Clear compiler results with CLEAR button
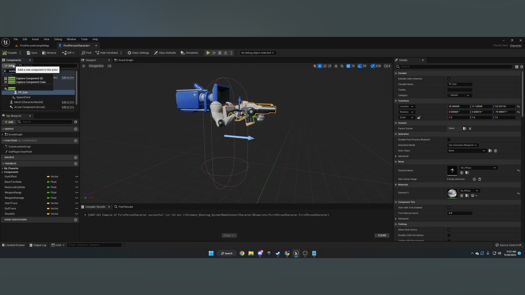This screenshot has height=295, width=525. point(382,235)
